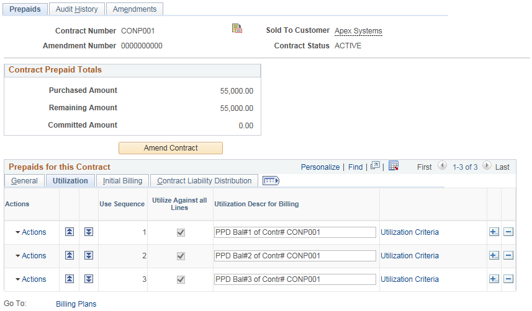The width and height of the screenshot is (532, 311).
Task: Open Utilization Criteria for PPD Bal#3
Action: [410, 279]
